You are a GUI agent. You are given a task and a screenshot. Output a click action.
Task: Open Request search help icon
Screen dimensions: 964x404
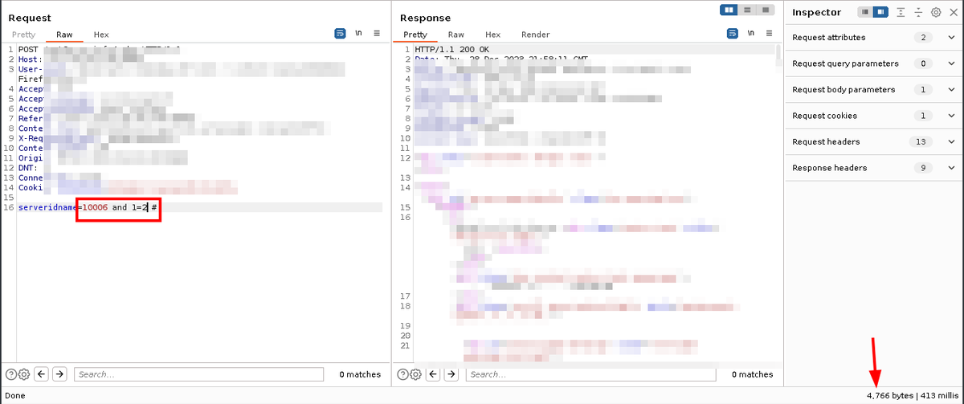tap(11, 374)
